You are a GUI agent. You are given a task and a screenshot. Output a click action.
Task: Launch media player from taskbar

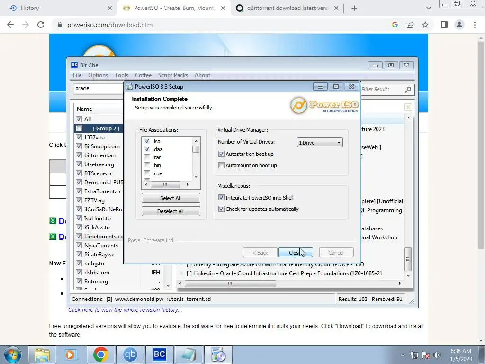point(71,355)
